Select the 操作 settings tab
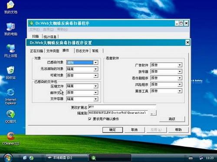This screenshot has width=217, height=162. click(x=66, y=50)
